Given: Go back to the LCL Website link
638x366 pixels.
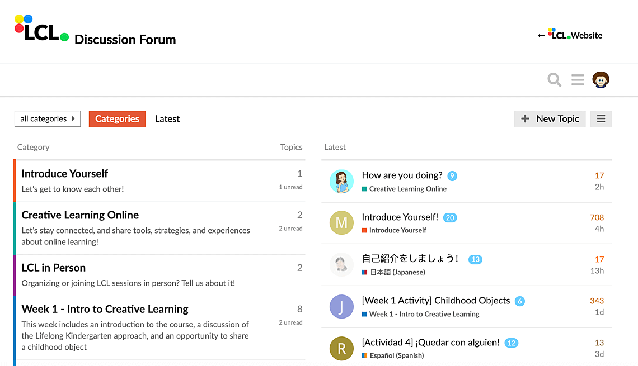Looking at the screenshot, I should 570,35.
